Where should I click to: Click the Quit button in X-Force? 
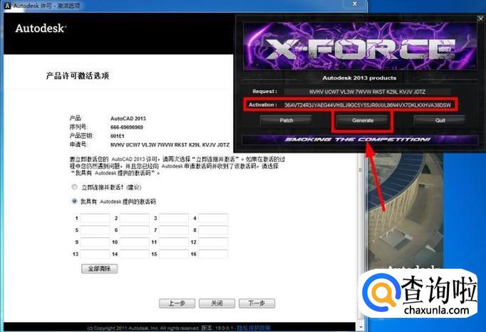click(x=440, y=120)
